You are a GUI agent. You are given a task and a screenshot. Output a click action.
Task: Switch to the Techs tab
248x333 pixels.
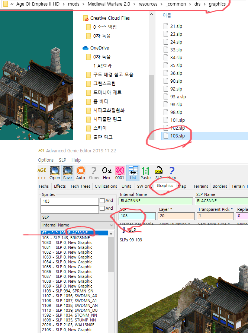(x=44, y=186)
